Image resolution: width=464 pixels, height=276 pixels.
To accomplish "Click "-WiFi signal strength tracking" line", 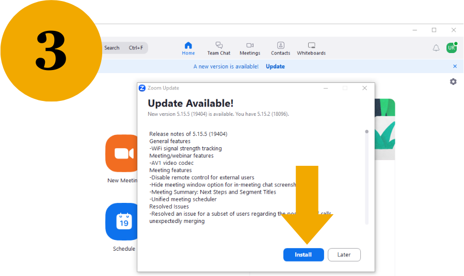I will (x=185, y=148).
